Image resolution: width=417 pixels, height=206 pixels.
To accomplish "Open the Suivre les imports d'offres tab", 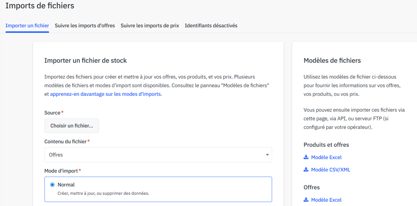I will point(85,25).
